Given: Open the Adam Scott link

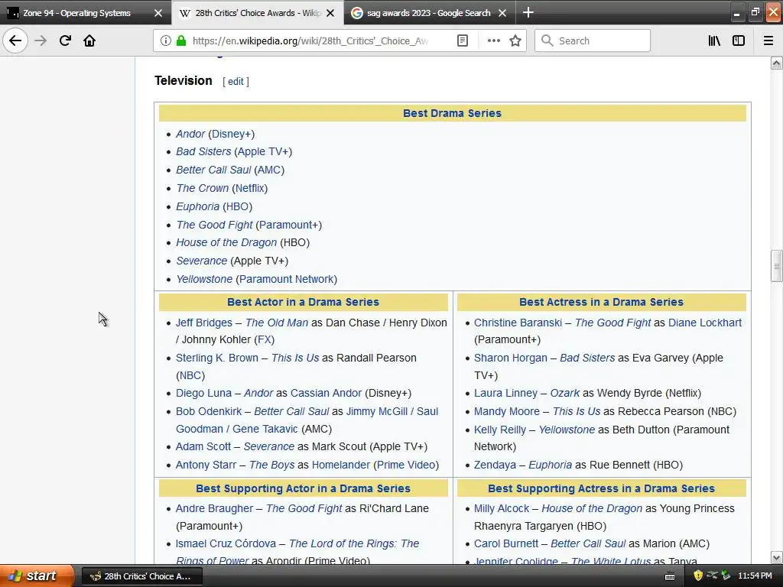Looking at the screenshot, I should coord(203,446).
